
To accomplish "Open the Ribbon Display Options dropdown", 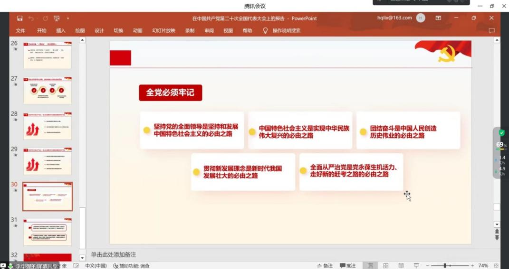I will (x=438, y=18).
